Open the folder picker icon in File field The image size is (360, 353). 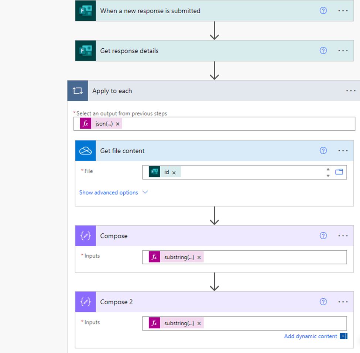339,172
